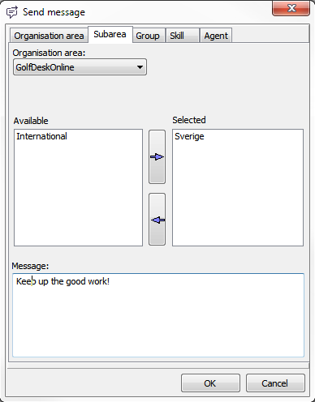Select International in the Available list
Image resolution: width=315 pixels, height=402 pixels.
pyautogui.click(x=41, y=136)
